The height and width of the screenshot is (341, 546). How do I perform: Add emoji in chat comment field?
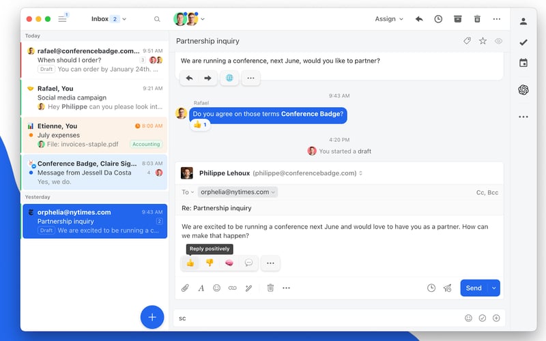pos(468,318)
